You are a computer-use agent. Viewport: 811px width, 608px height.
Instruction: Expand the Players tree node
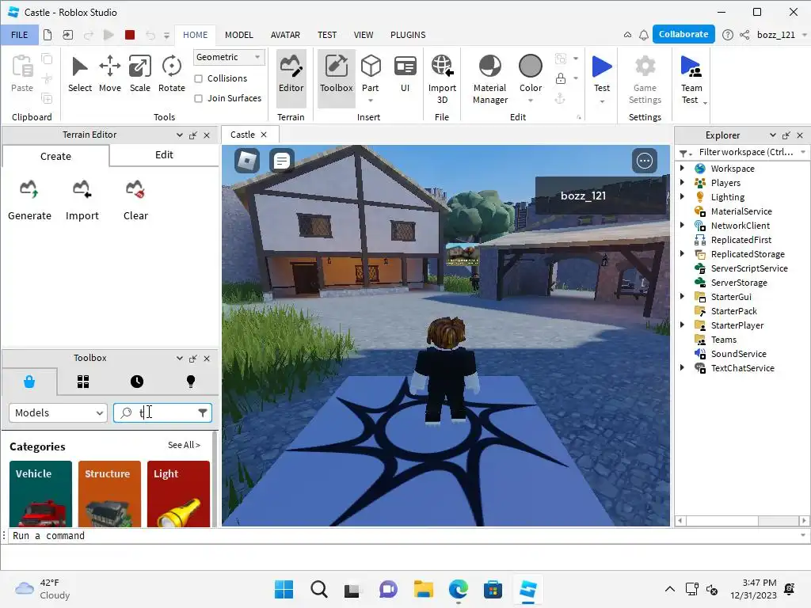[682, 183]
